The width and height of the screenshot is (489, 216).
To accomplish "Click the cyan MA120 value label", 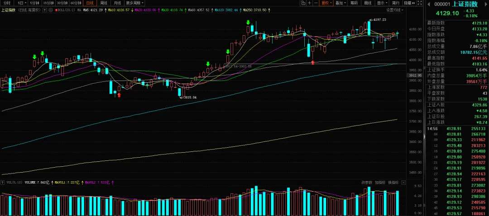I will 226,10.
